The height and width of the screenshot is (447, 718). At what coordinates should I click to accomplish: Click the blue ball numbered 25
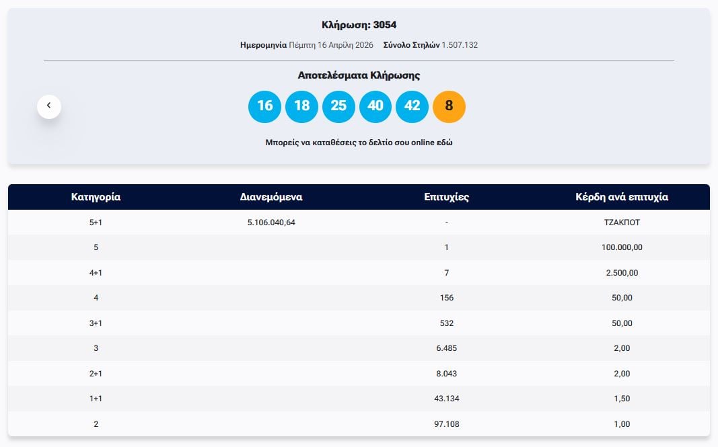(x=338, y=106)
